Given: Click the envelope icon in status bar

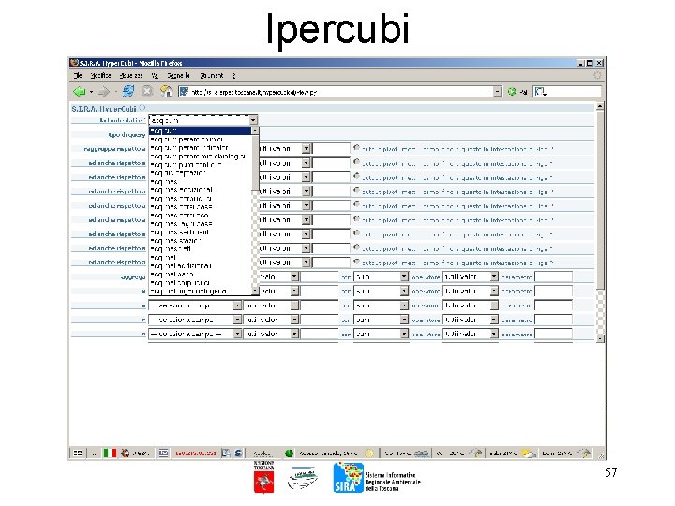Looking at the screenshot, I should point(163,454).
